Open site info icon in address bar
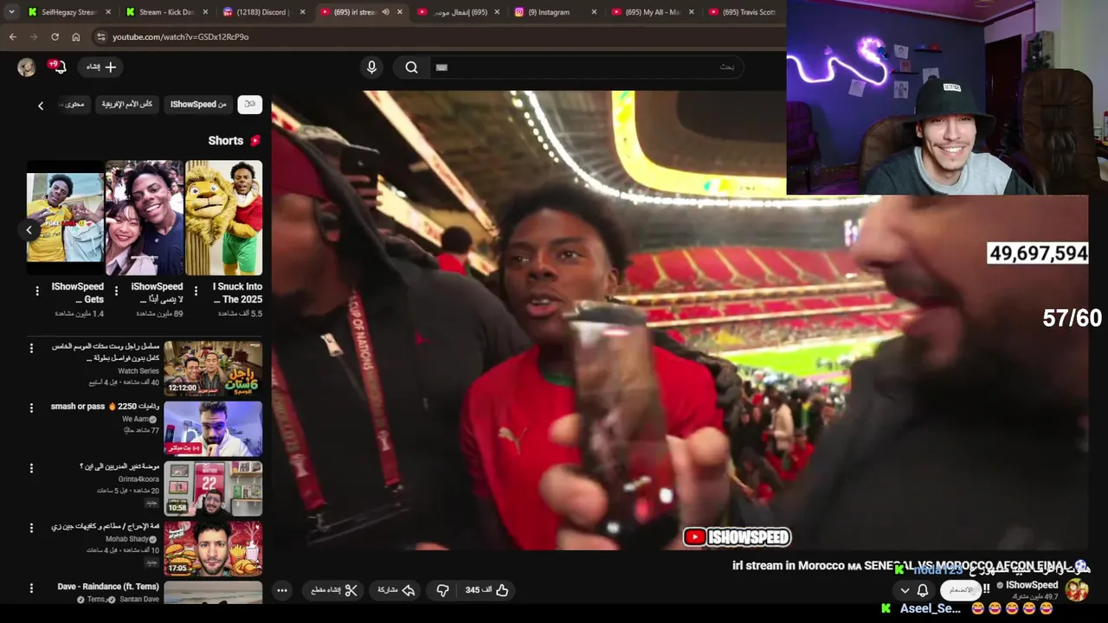The height and width of the screenshot is (623, 1108). (101, 37)
